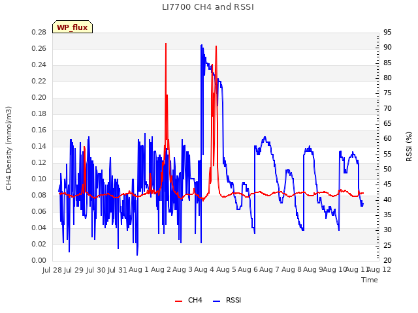The image size is (418, 313).
Task: Click the Jul 31 date tick label
Action: pos(117,270)
